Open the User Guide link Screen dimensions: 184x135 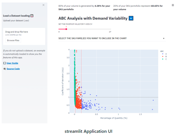13,63
